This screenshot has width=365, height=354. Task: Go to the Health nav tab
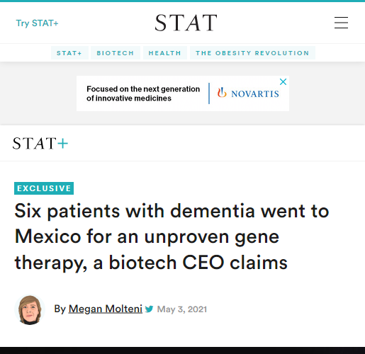coord(165,53)
